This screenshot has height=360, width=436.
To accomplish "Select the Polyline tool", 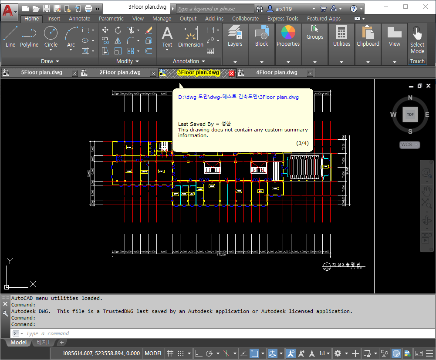I will point(29,37).
